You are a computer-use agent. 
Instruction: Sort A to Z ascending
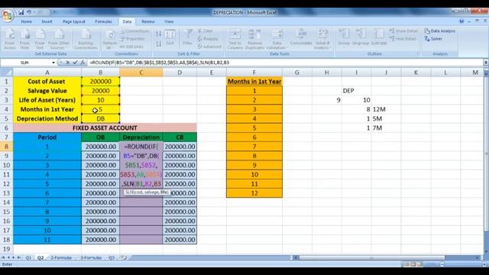click(x=158, y=34)
